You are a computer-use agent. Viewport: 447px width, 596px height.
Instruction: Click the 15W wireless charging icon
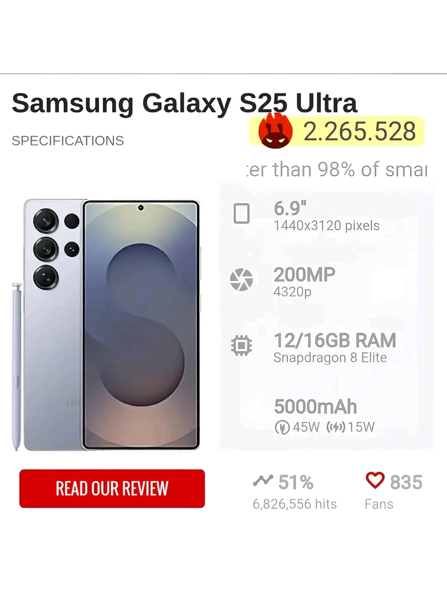click(336, 427)
